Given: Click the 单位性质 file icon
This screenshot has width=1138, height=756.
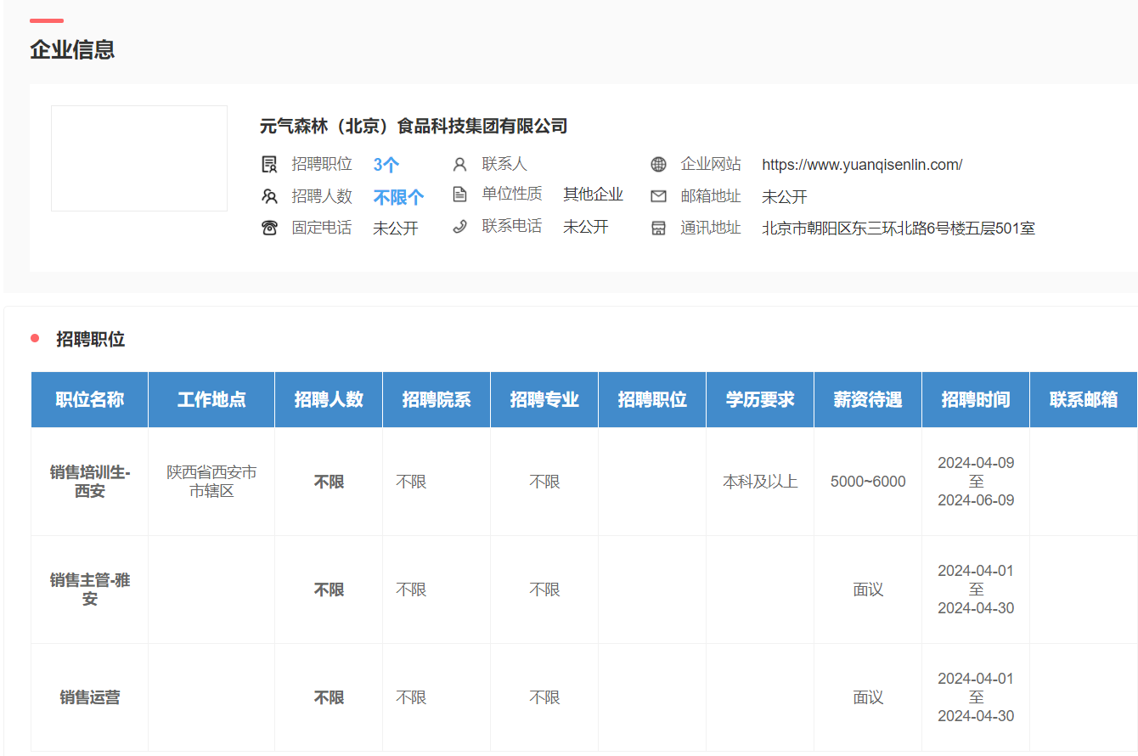Looking at the screenshot, I should [x=459, y=195].
